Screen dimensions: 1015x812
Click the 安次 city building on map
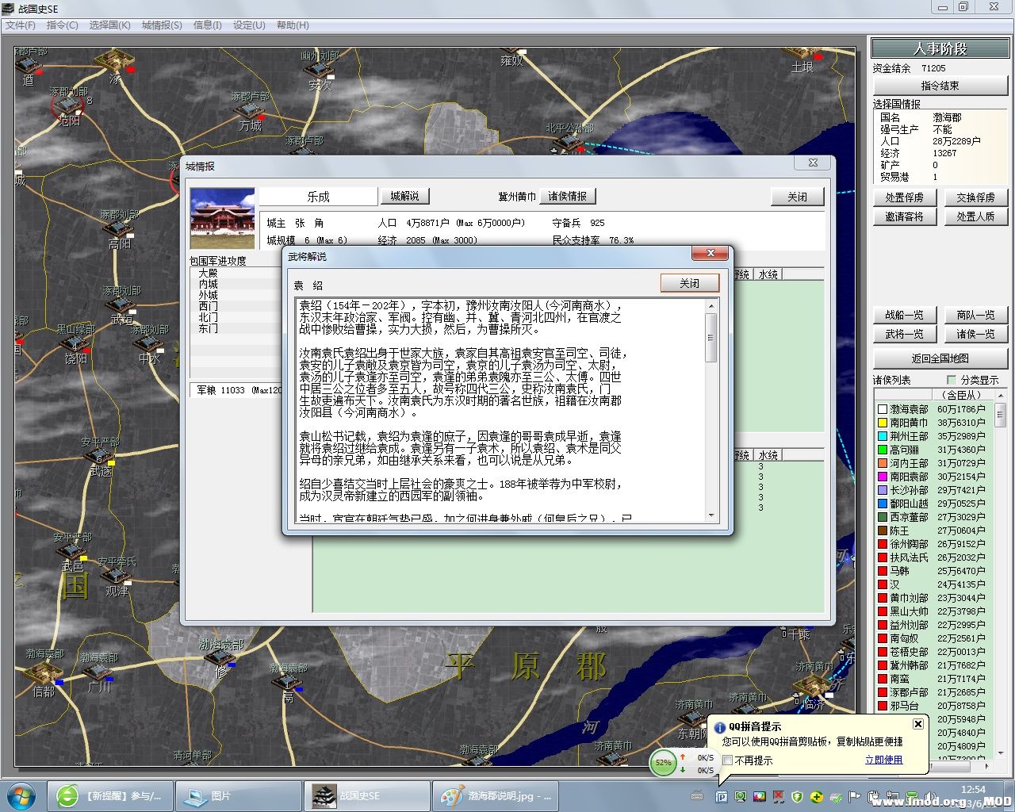point(318,69)
